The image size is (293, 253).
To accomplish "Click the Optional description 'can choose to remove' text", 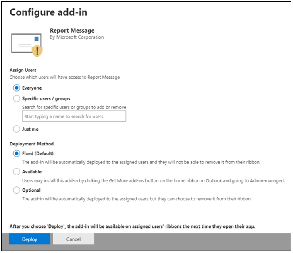I will 137,199.
